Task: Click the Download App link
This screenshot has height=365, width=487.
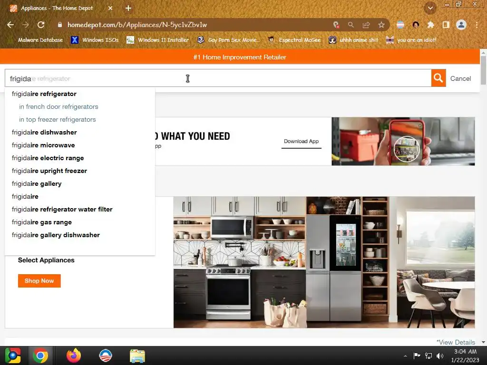Action: click(301, 142)
